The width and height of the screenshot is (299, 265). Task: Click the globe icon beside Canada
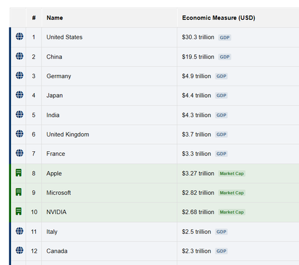pyautogui.click(x=19, y=250)
